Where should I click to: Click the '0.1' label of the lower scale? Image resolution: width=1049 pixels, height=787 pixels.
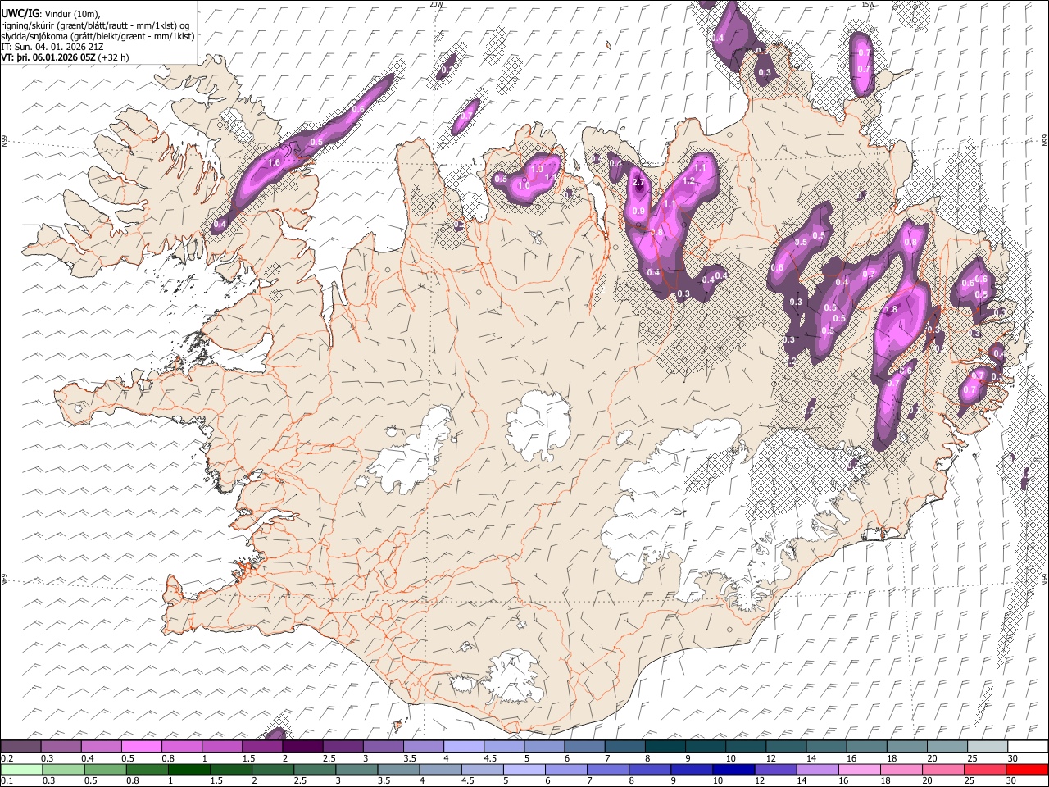[7, 781]
